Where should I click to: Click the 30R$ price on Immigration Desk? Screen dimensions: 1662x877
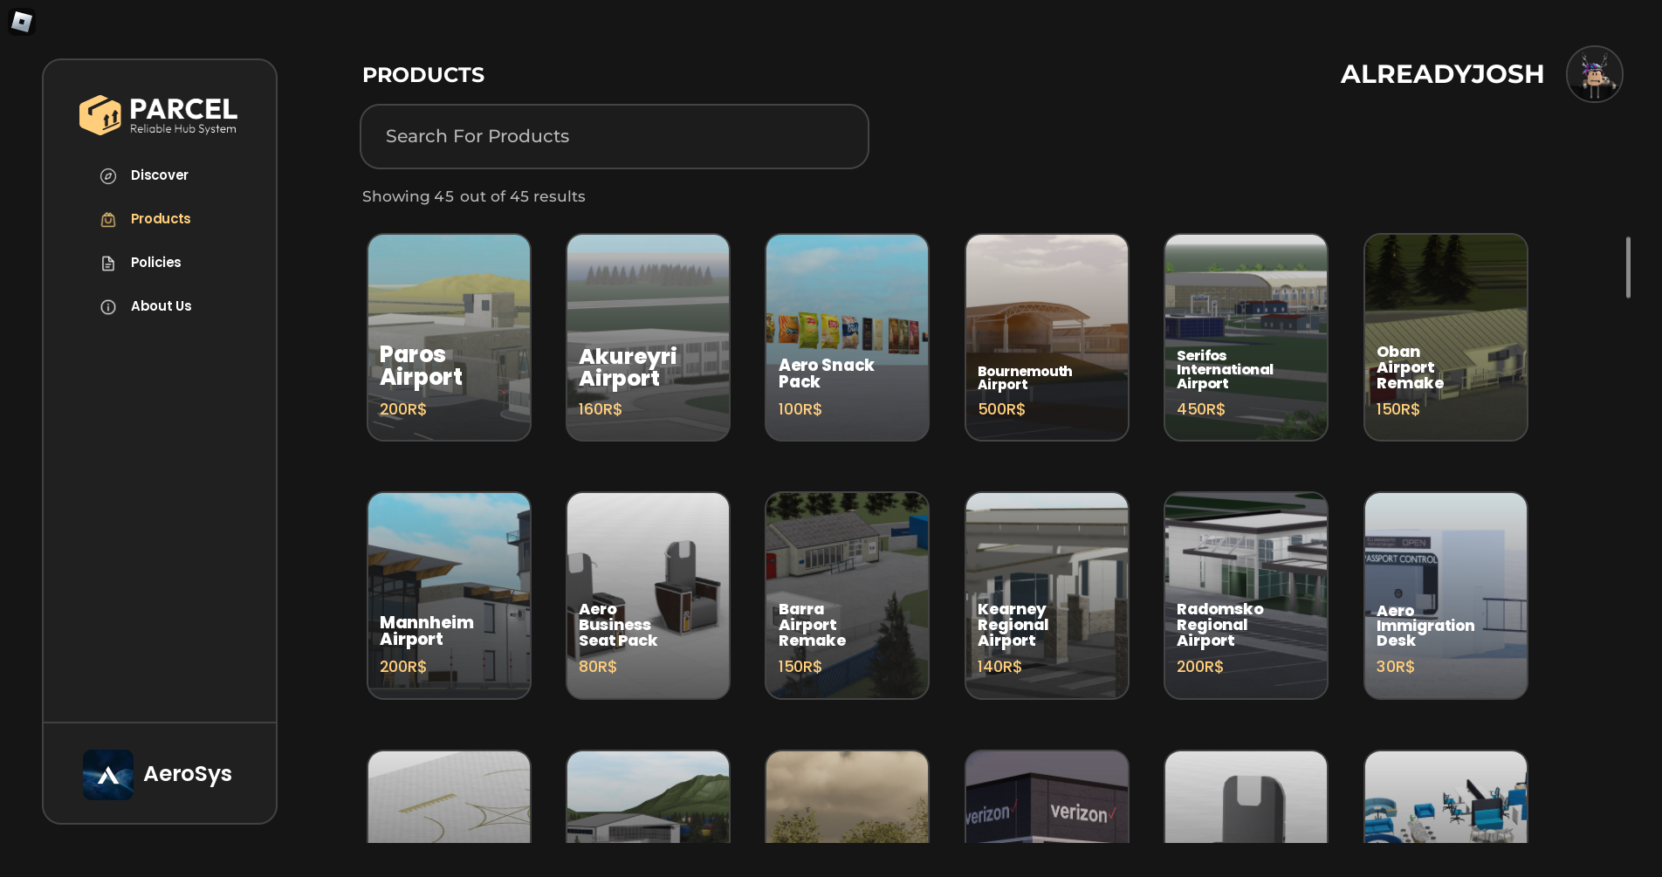(x=1396, y=667)
